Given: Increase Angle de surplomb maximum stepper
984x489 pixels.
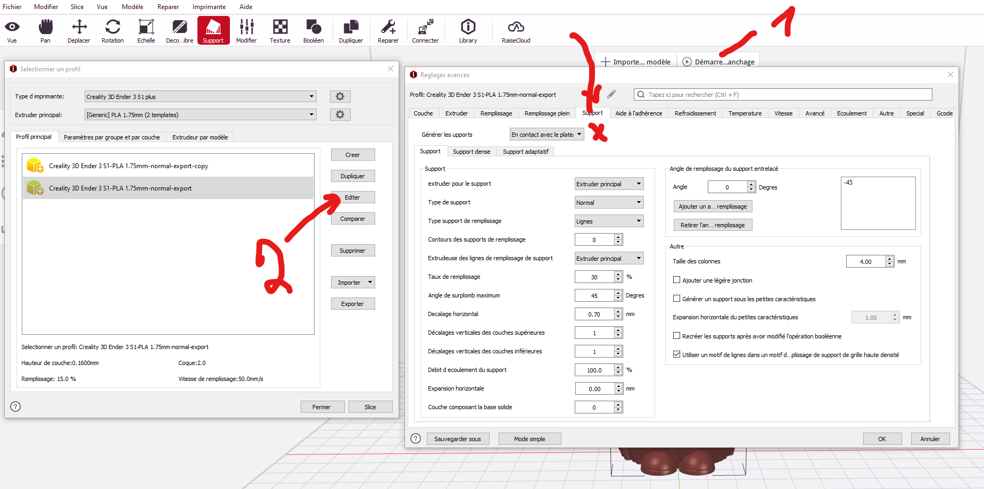Looking at the screenshot, I should (x=618, y=293).
